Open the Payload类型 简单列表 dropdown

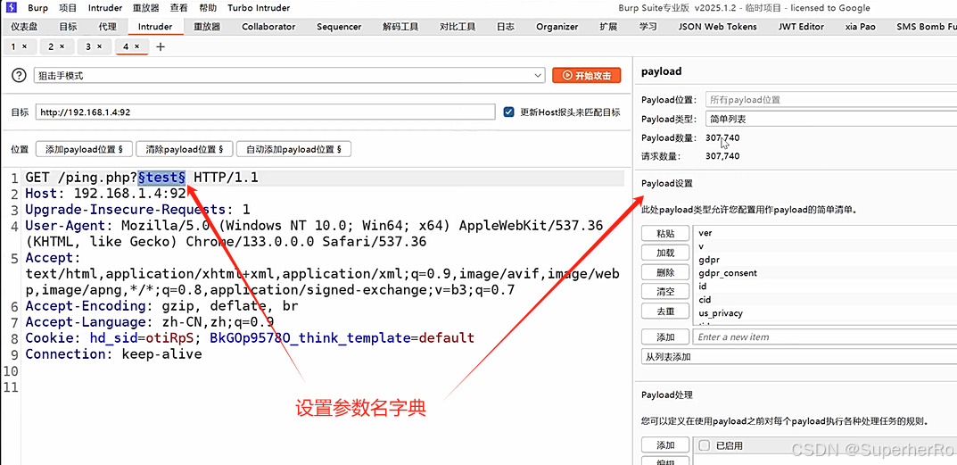click(830, 119)
